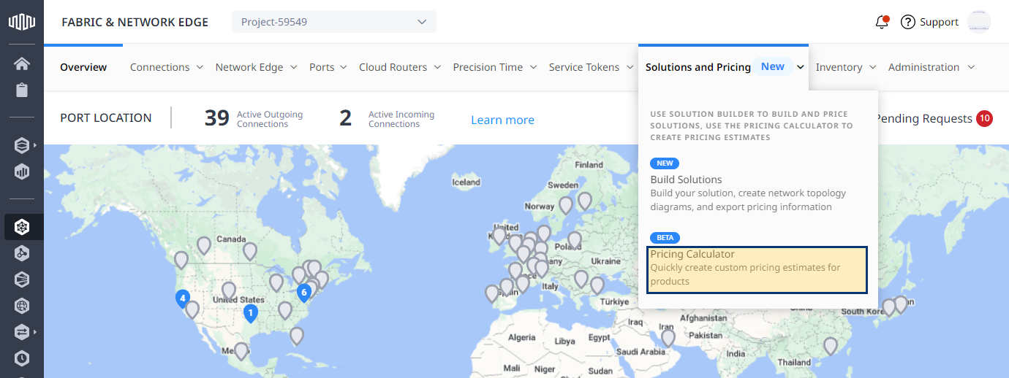Expand the Administration menu

(931, 67)
